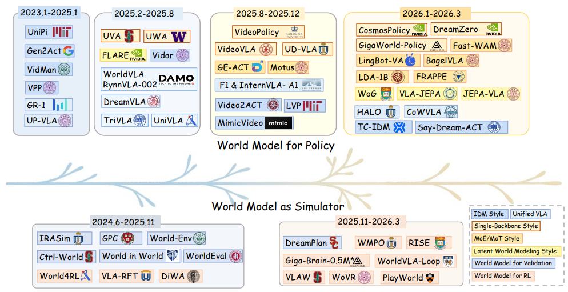Select the 2023.1-2025.1 period label
This screenshot has height=292, width=568.
point(49,13)
